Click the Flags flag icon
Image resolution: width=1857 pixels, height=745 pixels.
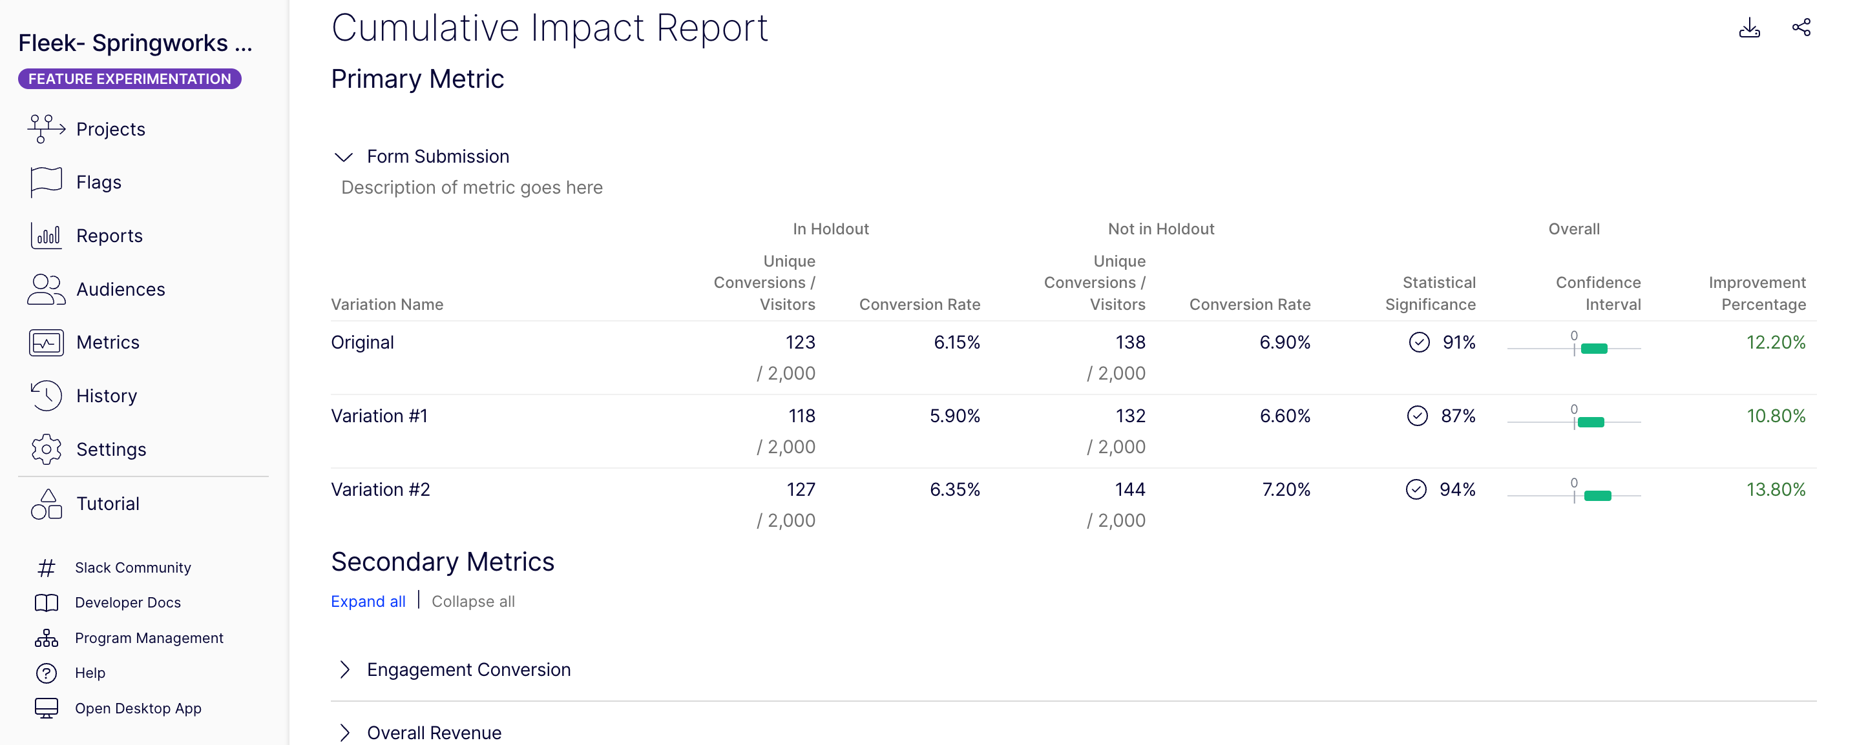[x=46, y=182]
